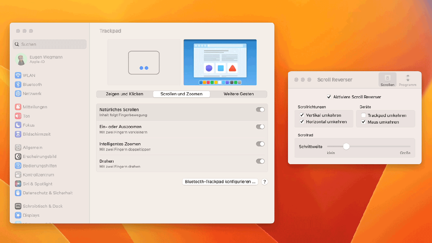Uncheck Aktiviere Scroll Reverser checkbox

point(329,97)
